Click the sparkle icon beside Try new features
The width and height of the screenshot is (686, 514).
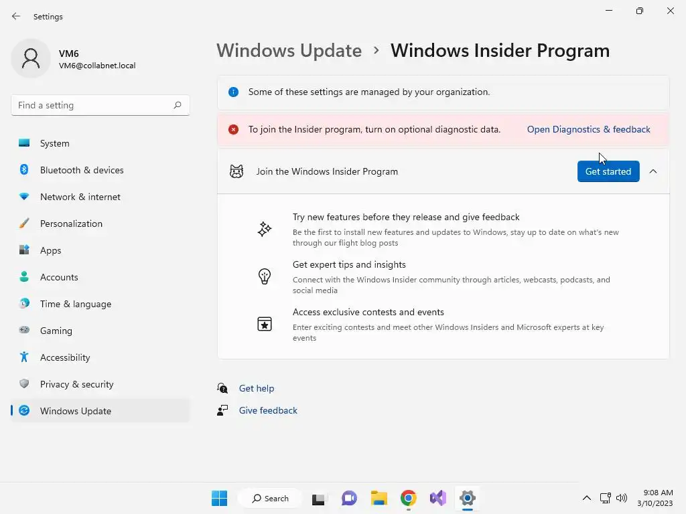(x=264, y=229)
